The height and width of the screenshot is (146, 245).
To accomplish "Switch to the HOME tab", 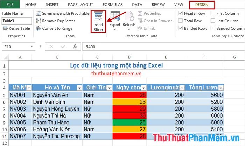I will click(31, 5).
